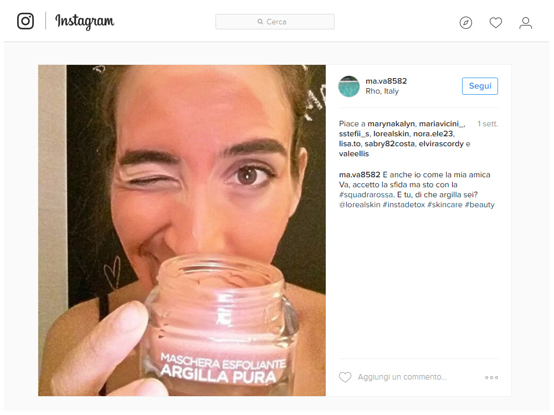Viewport: 554px width, 415px height.
Task: Click the Segui follow button
Action: [x=480, y=86]
